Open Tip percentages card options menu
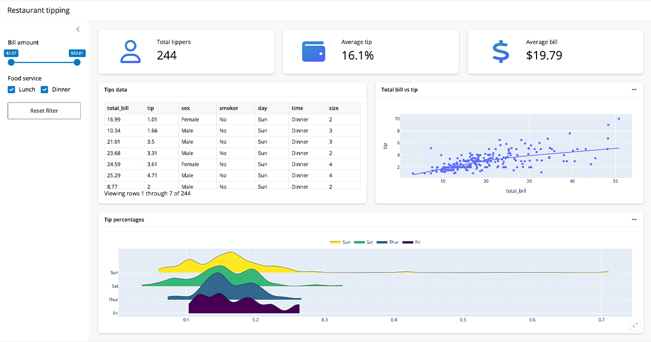This screenshot has width=651, height=342. [634, 220]
